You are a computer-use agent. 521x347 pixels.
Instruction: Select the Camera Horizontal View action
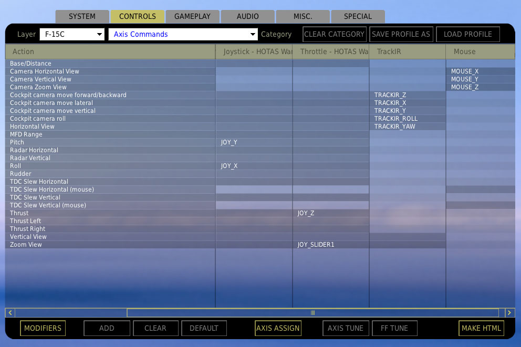click(110, 71)
